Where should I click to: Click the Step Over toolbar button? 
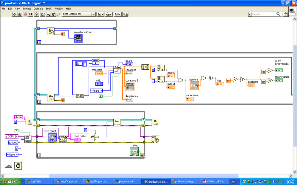pyautogui.click(x=53, y=14)
